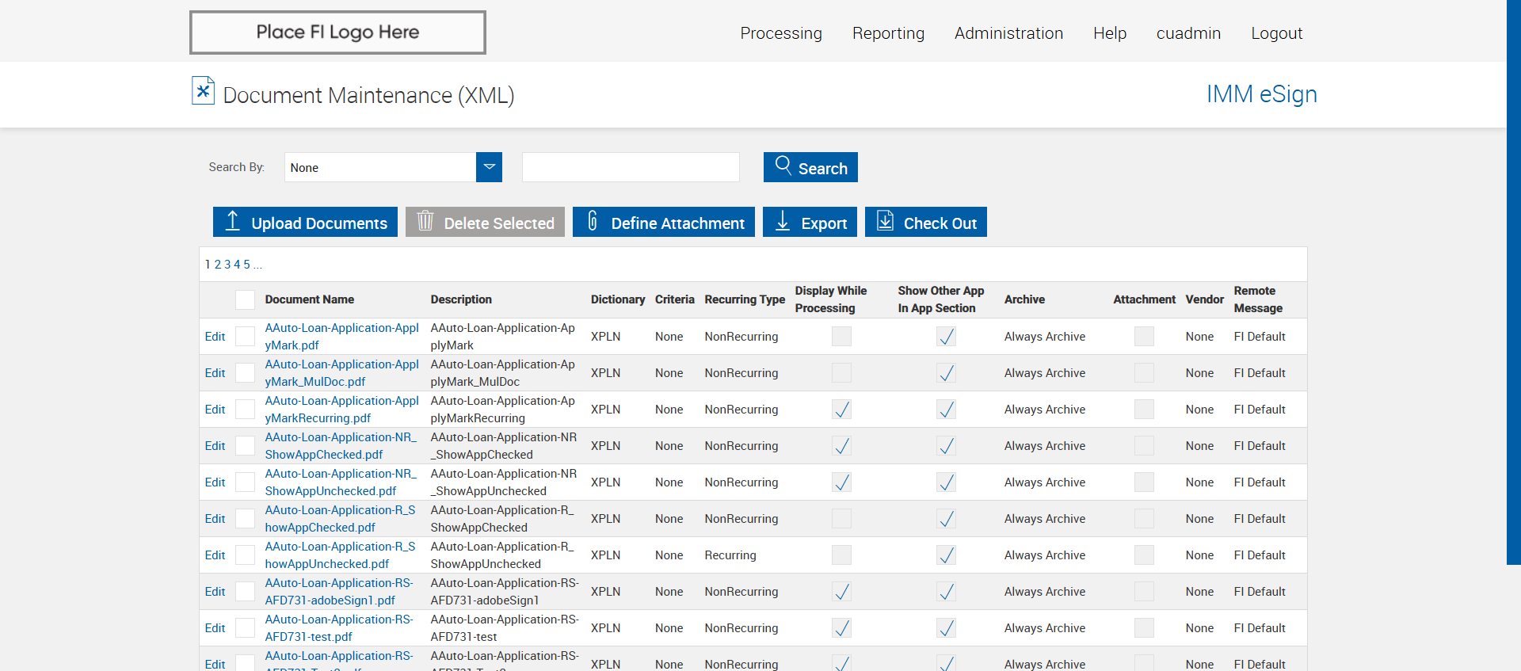Viewport: 1521px width, 671px height.
Task: Select row checkbox for AAuto-Loan-Application-ApplyMark.pdf
Action: (246, 337)
